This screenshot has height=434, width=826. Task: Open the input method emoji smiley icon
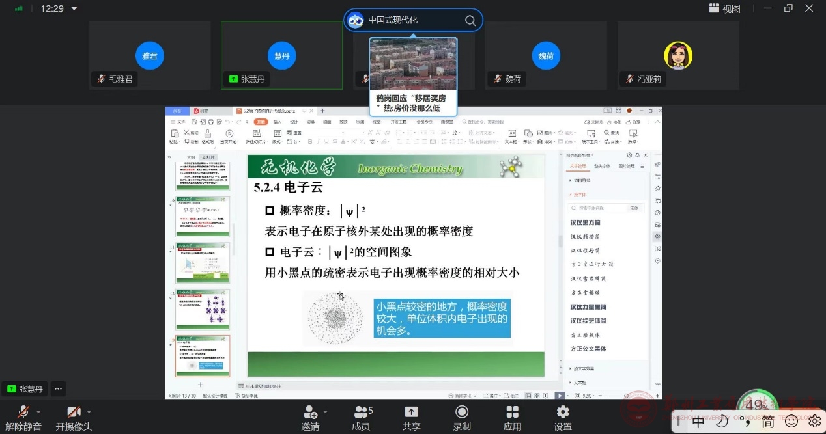pyautogui.click(x=791, y=422)
